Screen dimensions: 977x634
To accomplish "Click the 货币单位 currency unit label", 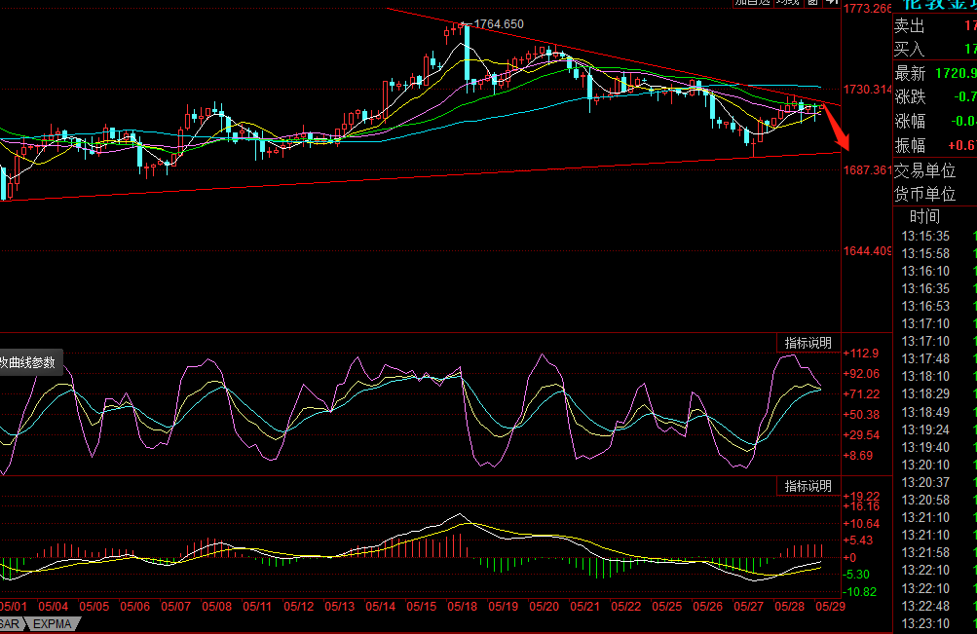I will point(925,195).
